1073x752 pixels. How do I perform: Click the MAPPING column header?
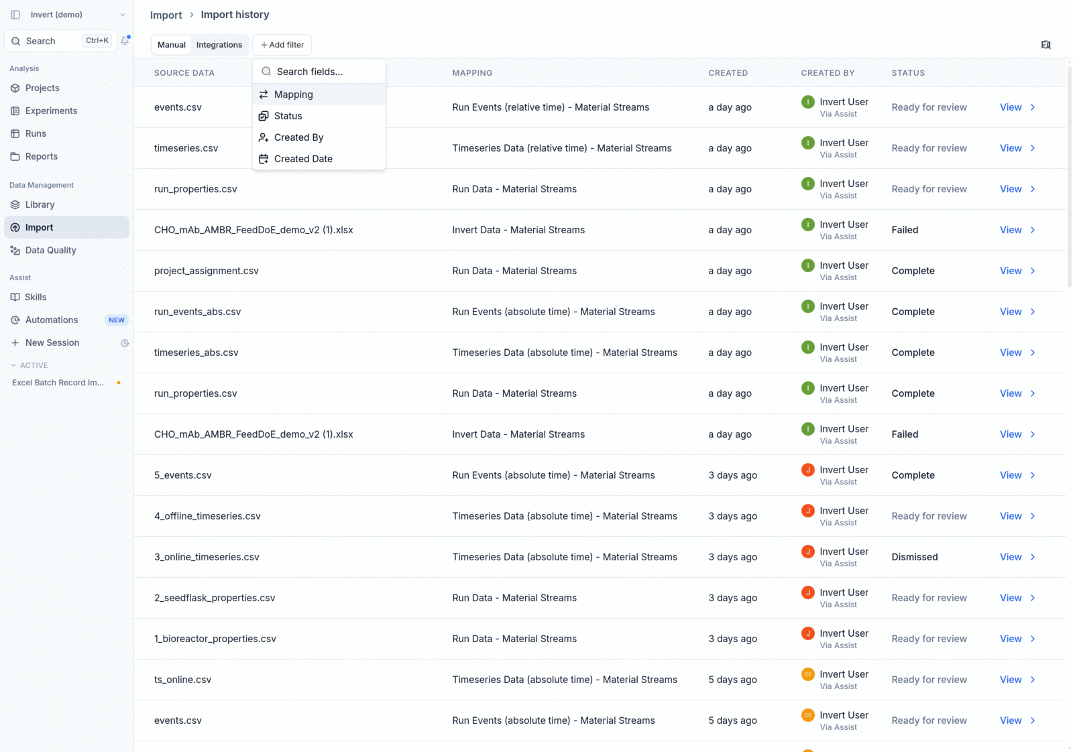pos(472,73)
